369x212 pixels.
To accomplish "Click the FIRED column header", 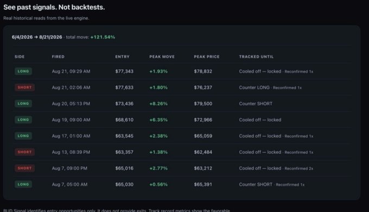I will coord(58,57).
